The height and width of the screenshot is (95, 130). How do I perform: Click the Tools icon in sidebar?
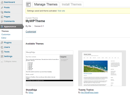[x=2, y=52]
